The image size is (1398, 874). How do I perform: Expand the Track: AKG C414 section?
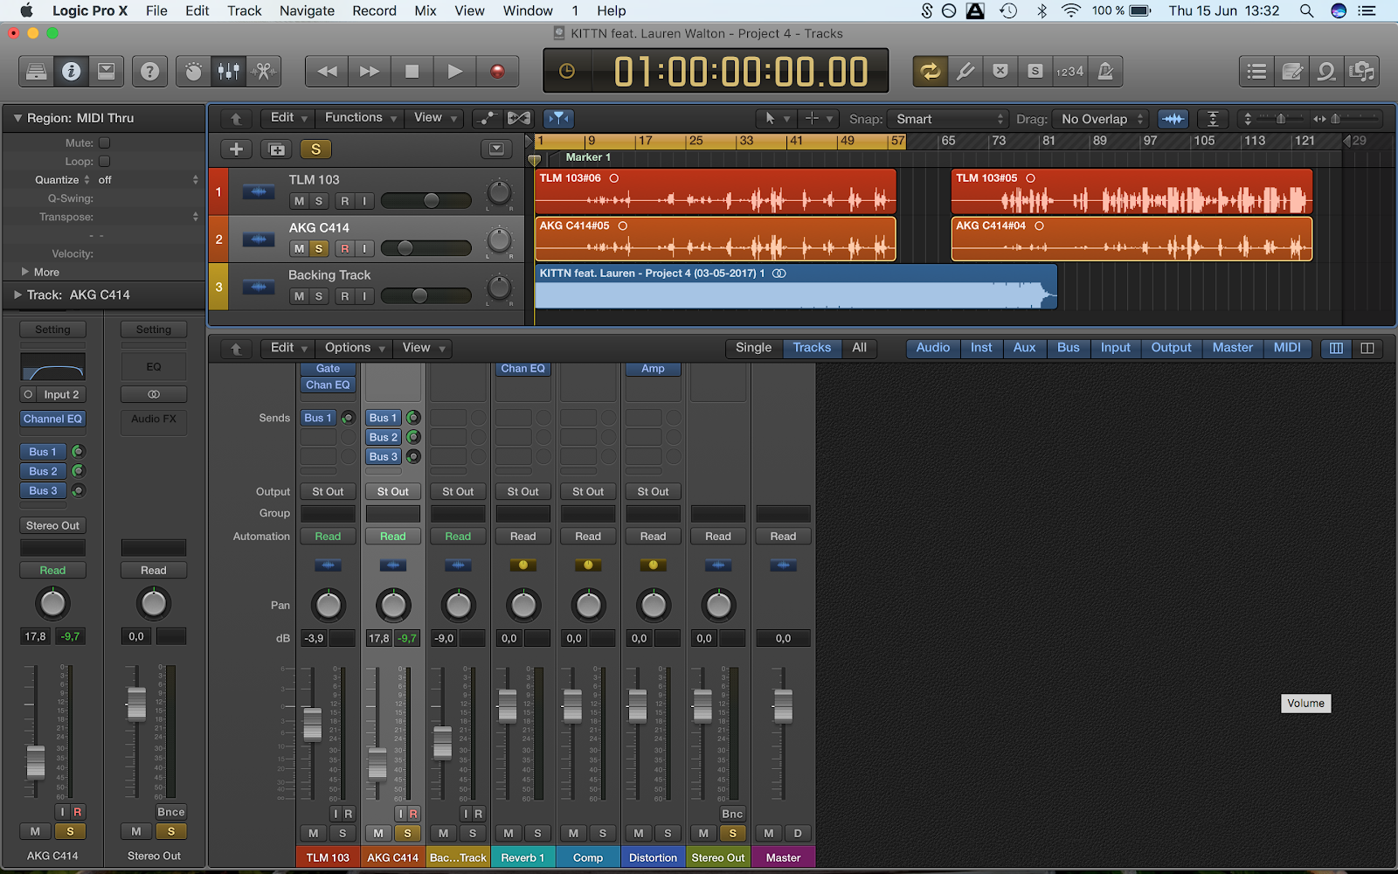tap(17, 295)
